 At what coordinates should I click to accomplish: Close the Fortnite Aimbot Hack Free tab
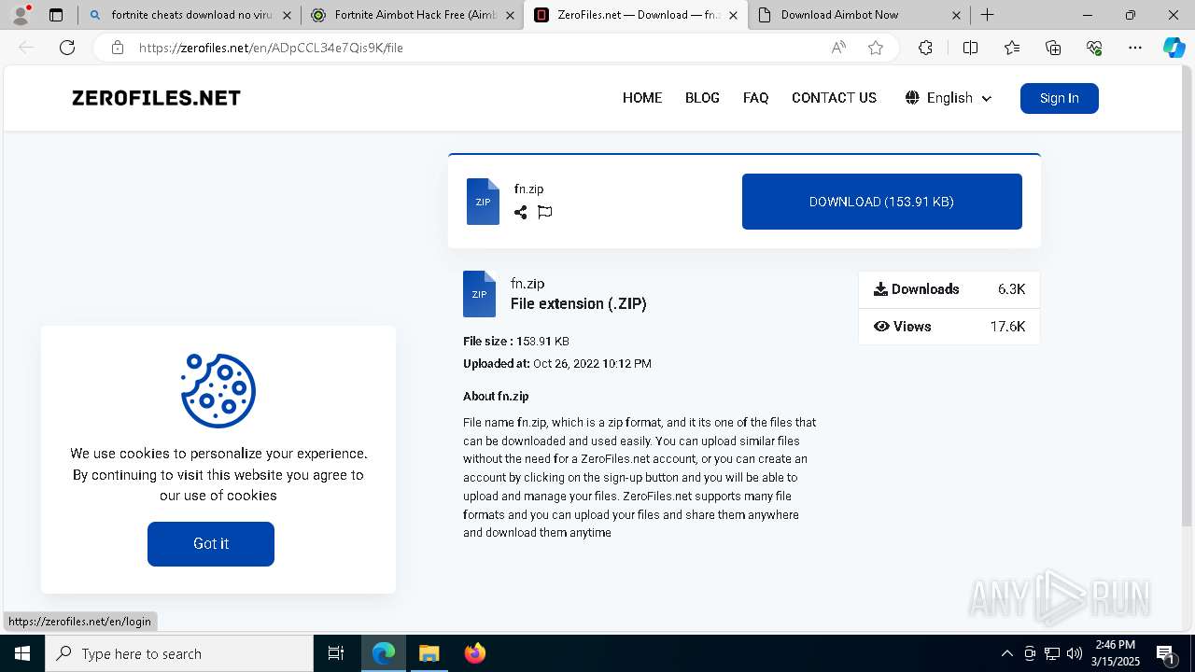click(x=510, y=15)
